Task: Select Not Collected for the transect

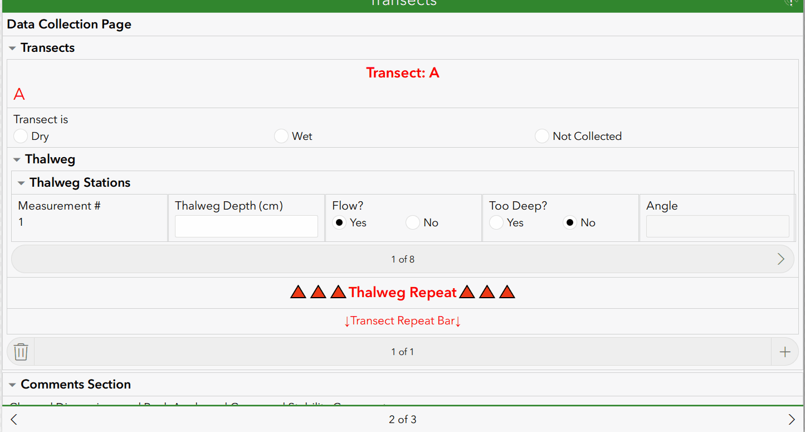Action: coord(542,135)
